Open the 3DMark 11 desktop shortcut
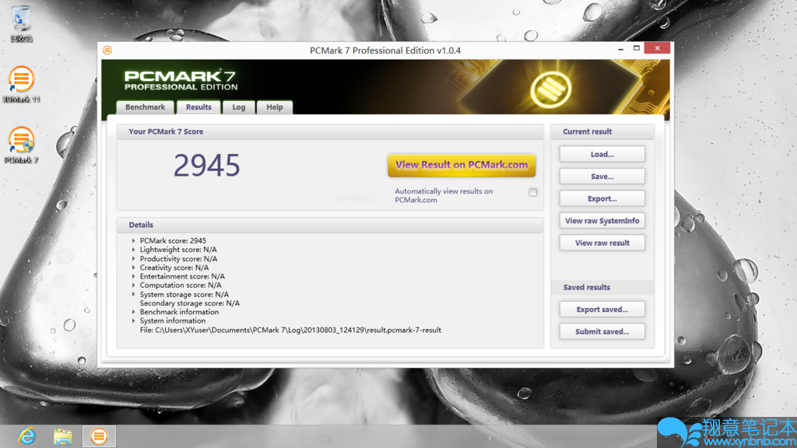Image resolution: width=797 pixels, height=448 pixels. (x=21, y=84)
